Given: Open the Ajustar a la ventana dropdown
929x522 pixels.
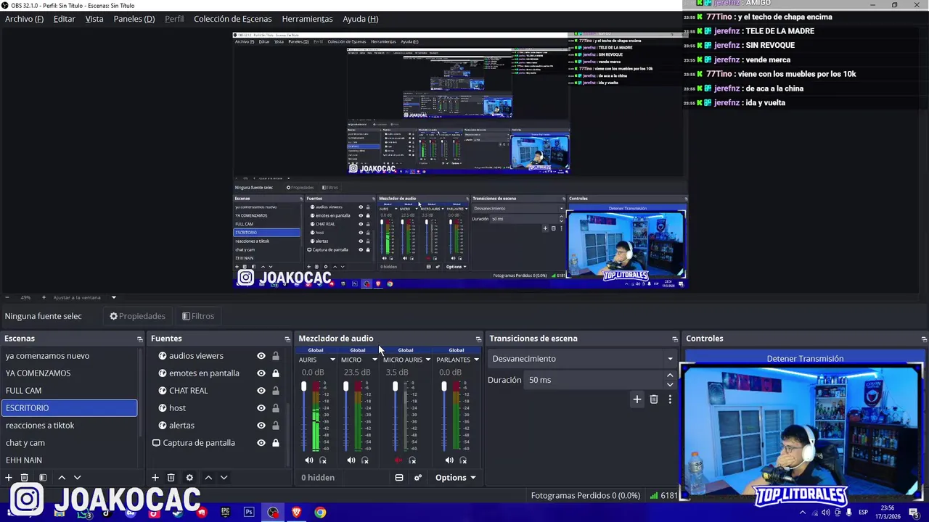Looking at the screenshot, I should coord(113,297).
